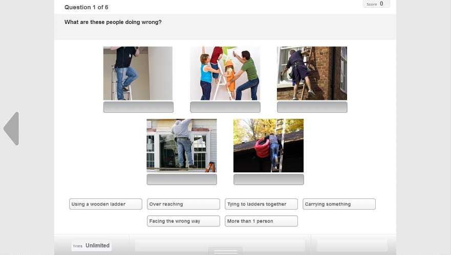Click answer slot under red hose photo
This screenshot has width=451, height=255.
coord(269,180)
